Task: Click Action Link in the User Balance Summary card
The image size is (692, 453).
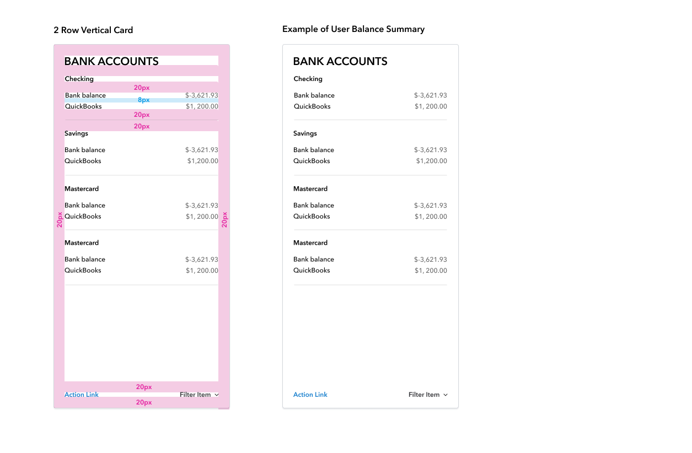Action: 310,395
